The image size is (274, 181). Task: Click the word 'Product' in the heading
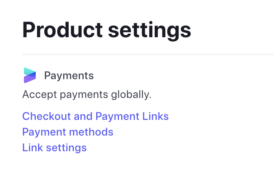point(62,30)
